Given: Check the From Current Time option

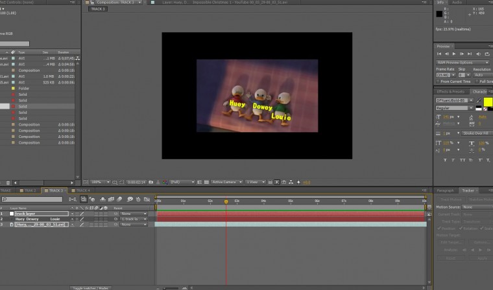Looking at the screenshot, I should pyautogui.click(x=439, y=82).
